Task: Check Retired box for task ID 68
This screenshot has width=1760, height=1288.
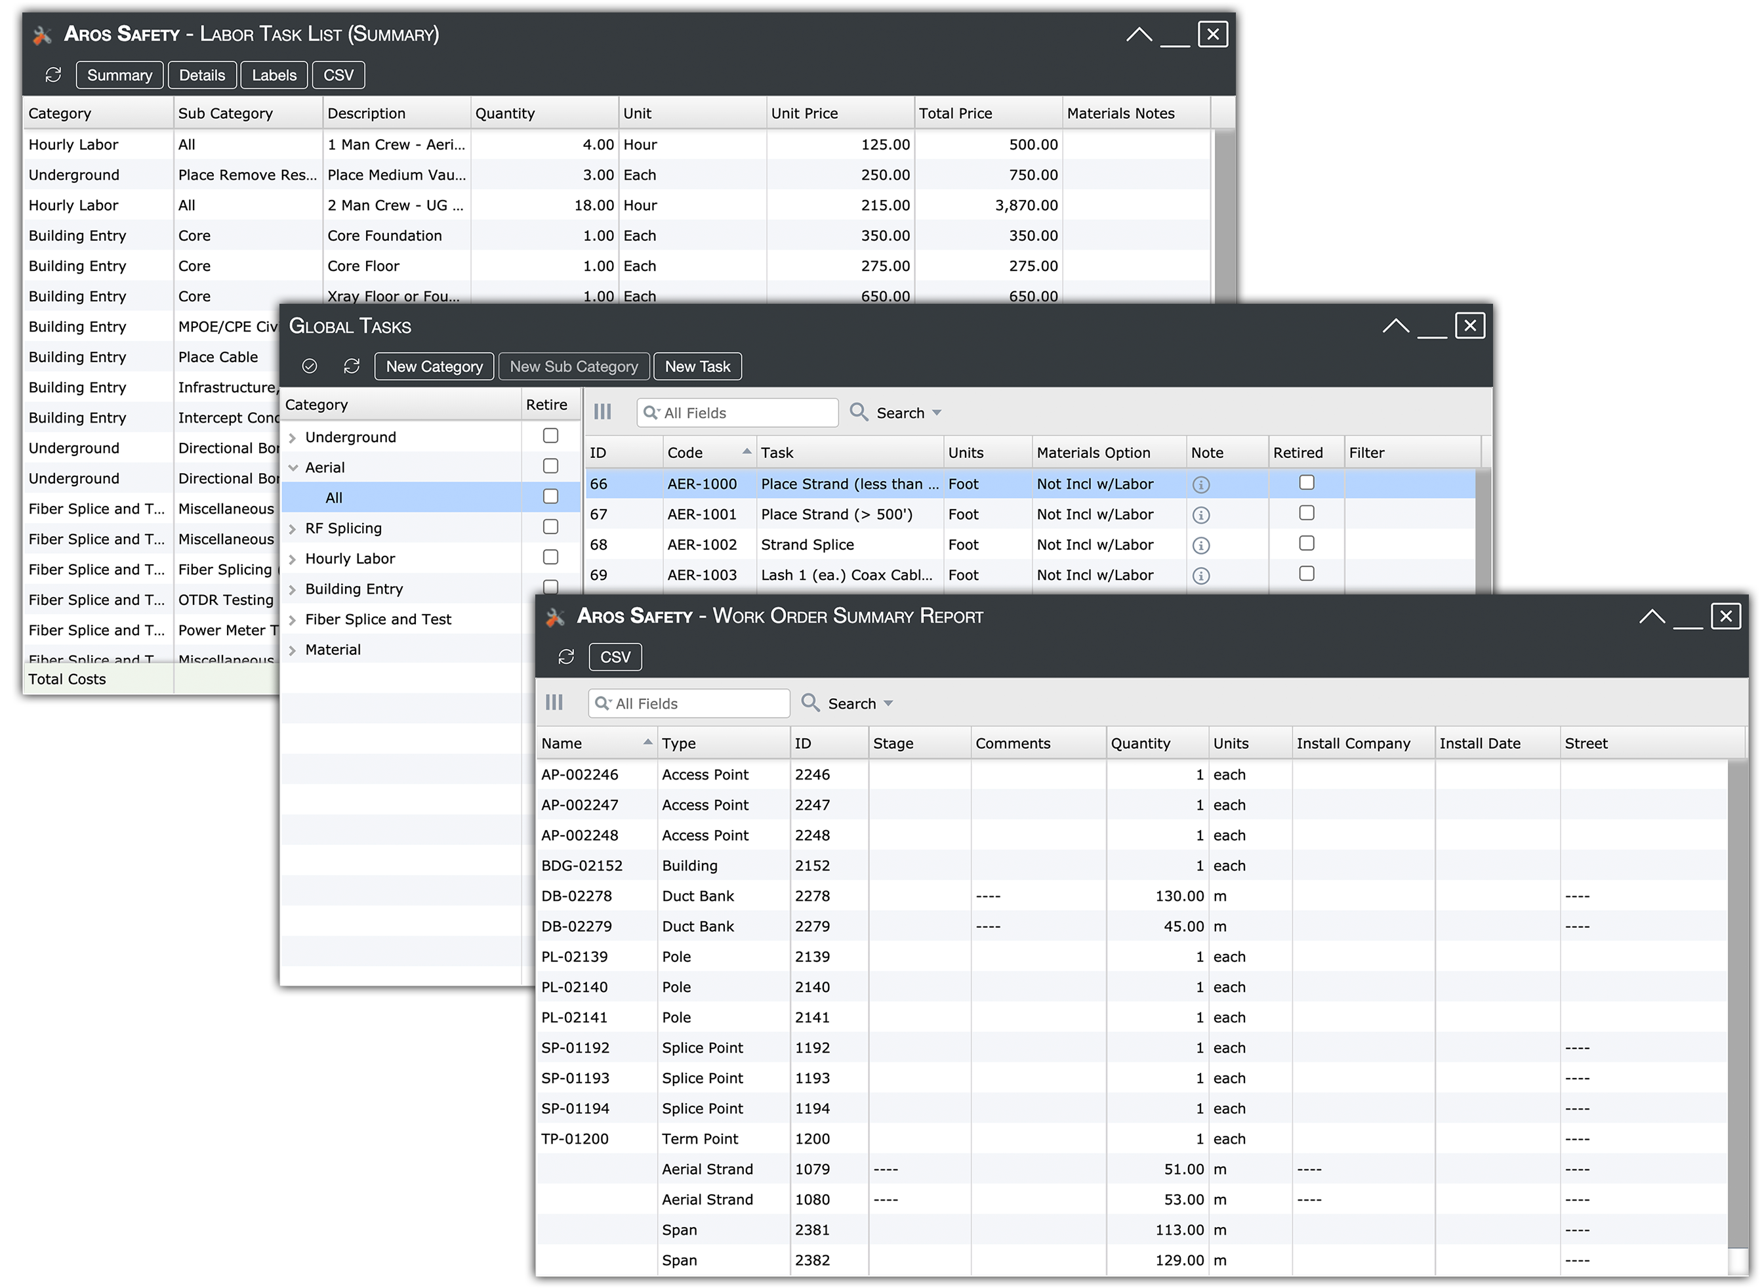Action: [x=1306, y=543]
